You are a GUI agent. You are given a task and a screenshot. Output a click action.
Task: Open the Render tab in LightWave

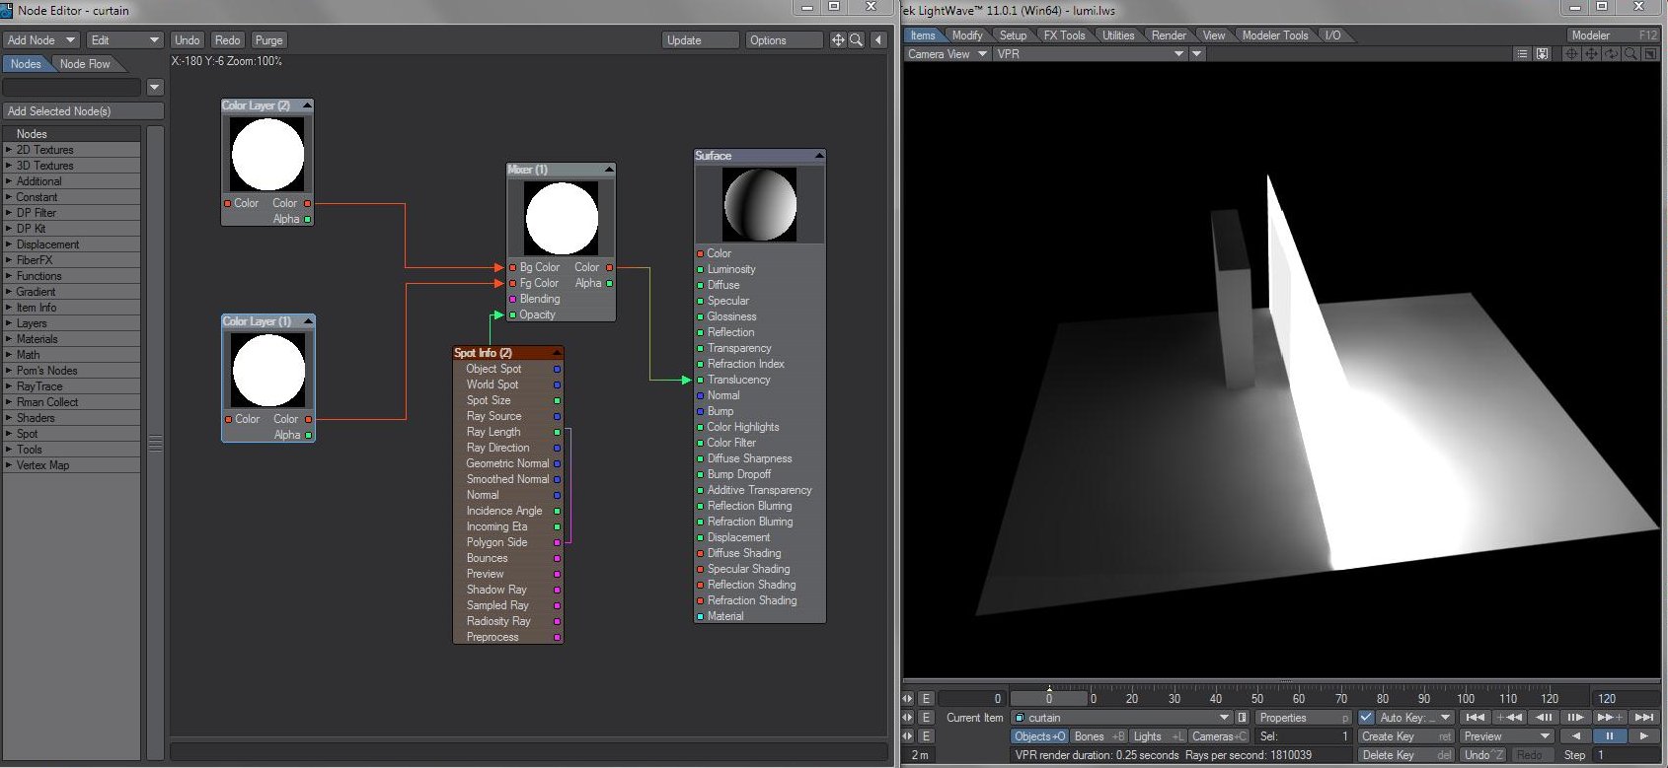[x=1169, y=35]
